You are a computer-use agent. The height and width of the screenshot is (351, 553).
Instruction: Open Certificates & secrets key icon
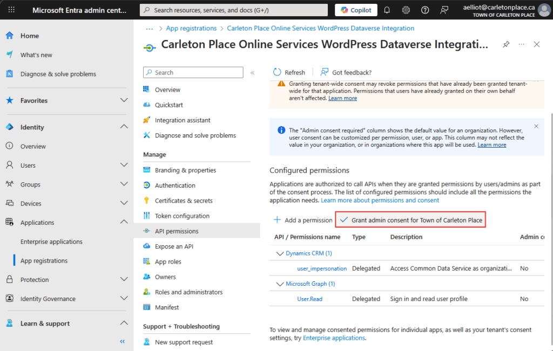[147, 201]
